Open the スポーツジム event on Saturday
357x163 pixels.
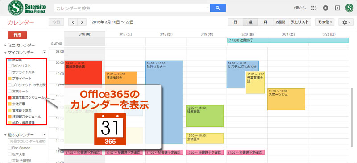[286, 99]
